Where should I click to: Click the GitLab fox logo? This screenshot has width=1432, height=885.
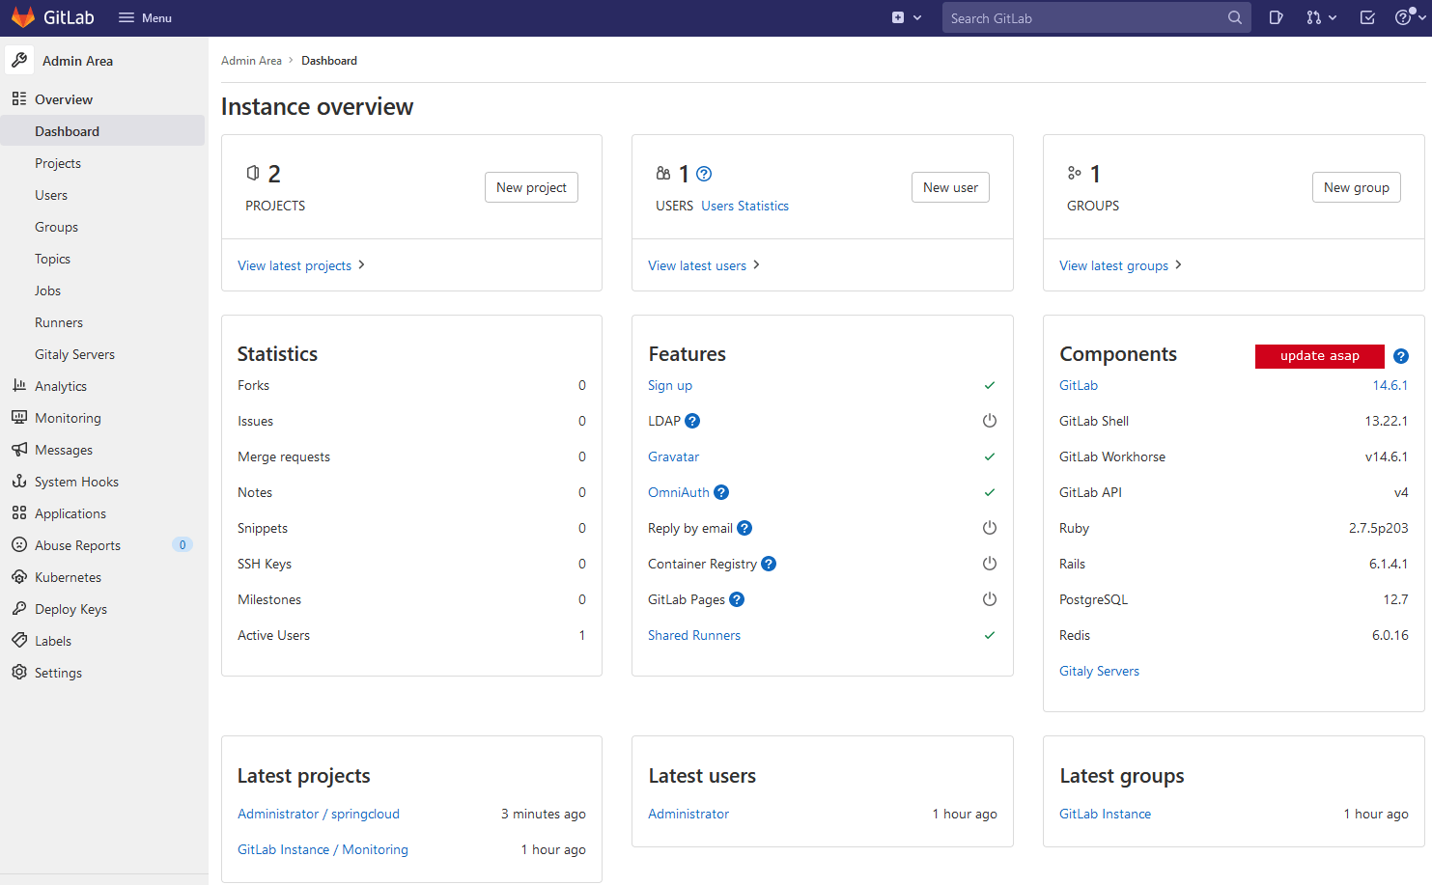23,17
